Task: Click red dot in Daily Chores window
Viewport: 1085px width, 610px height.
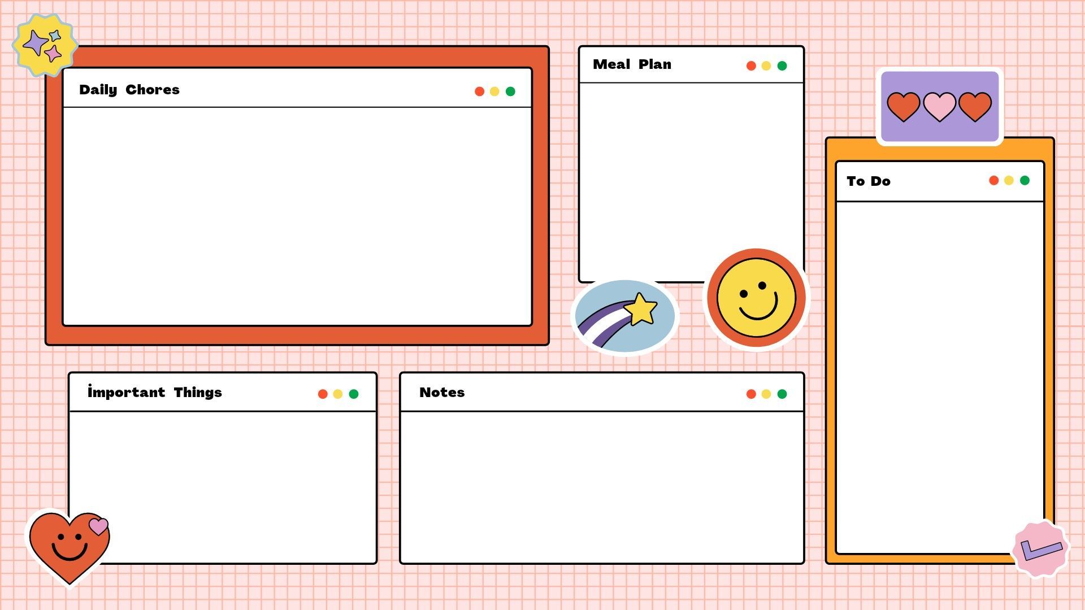Action: (479, 91)
